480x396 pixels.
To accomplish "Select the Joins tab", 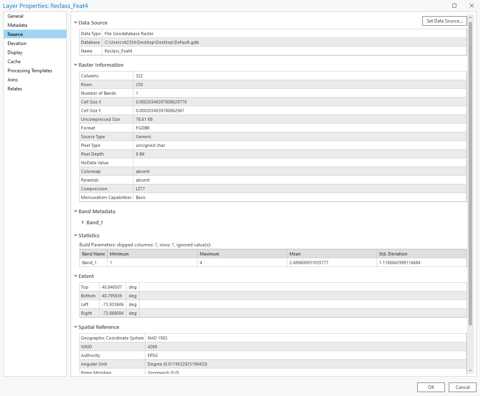I will 12,79.
